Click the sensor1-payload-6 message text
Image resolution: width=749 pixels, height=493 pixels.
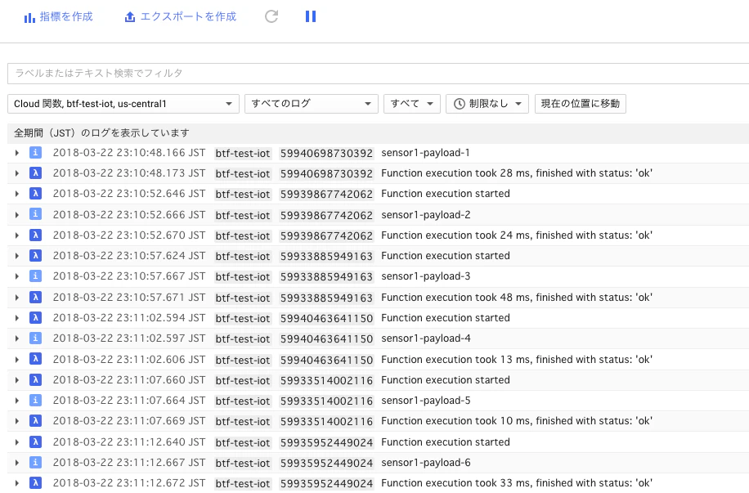(426, 463)
